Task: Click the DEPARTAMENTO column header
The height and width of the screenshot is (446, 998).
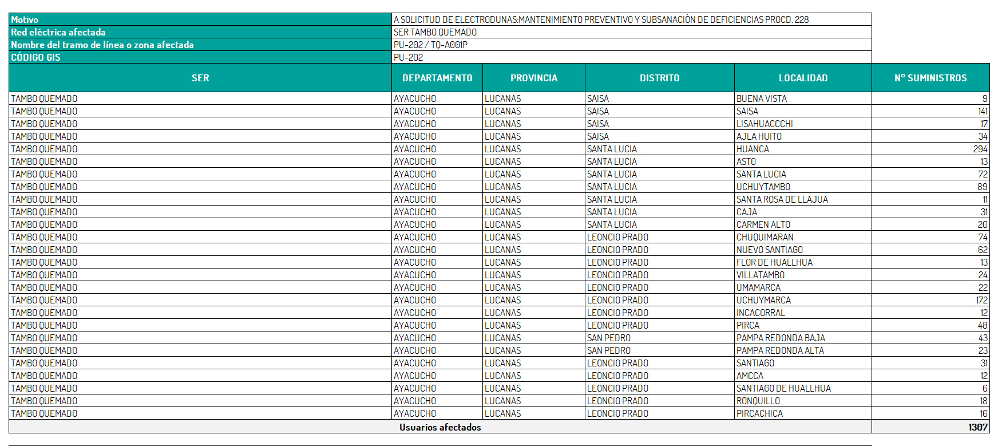Action: (x=437, y=78)
